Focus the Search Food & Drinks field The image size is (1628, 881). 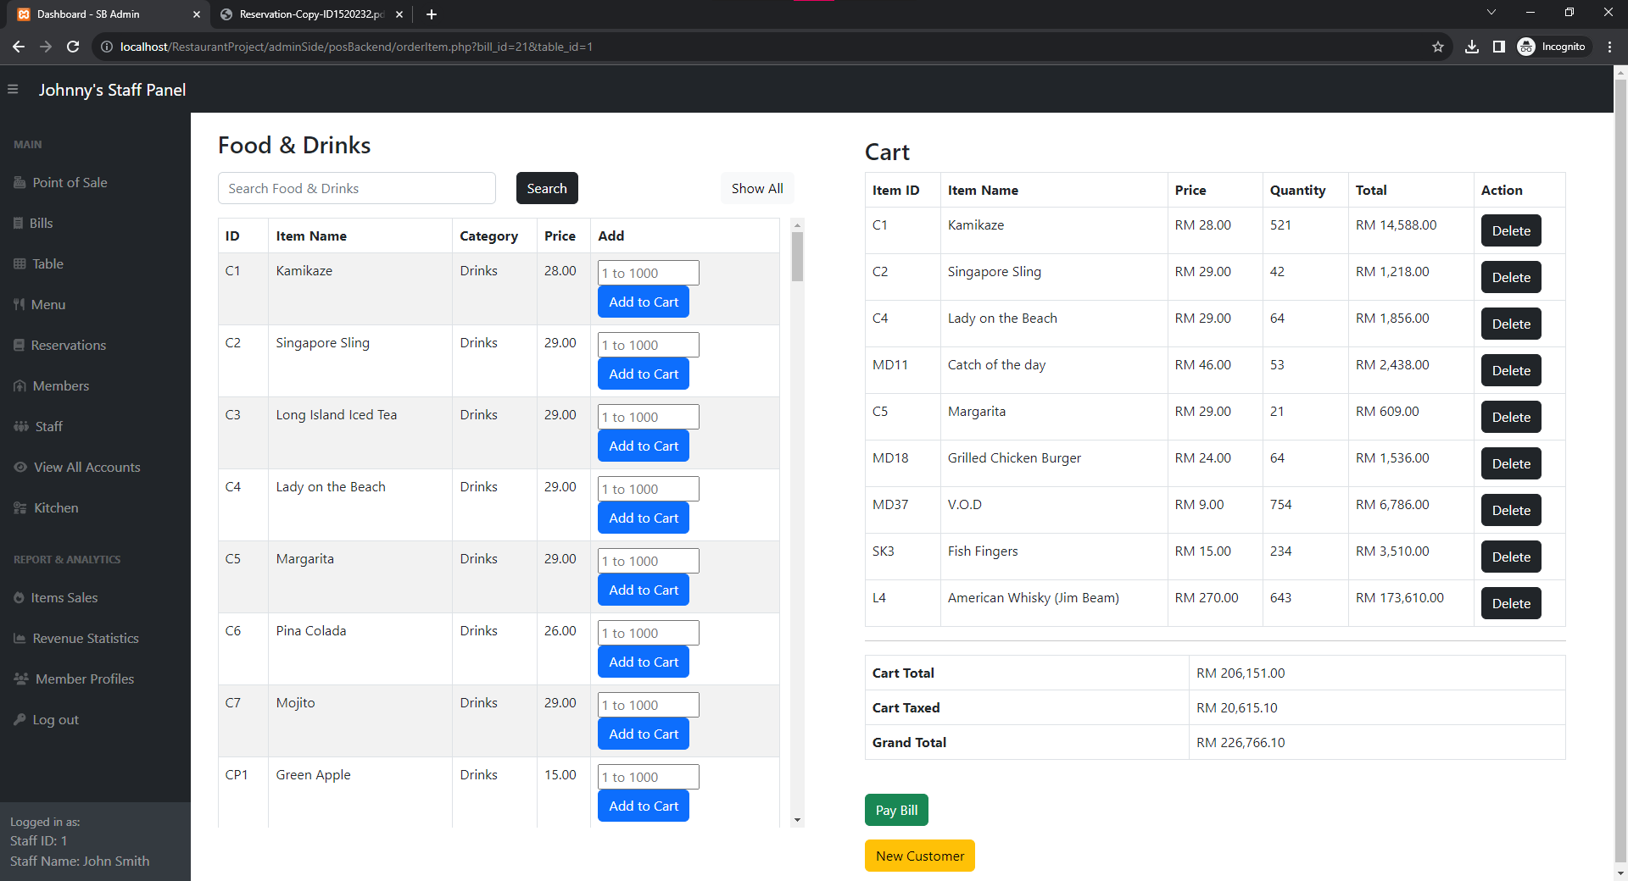[x=356, y=188]
